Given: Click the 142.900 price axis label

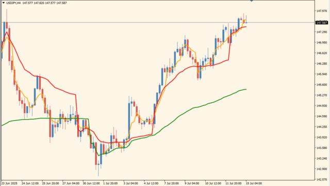Looking at the screenshot, I should pyautogui.click(x=322, y=169).
